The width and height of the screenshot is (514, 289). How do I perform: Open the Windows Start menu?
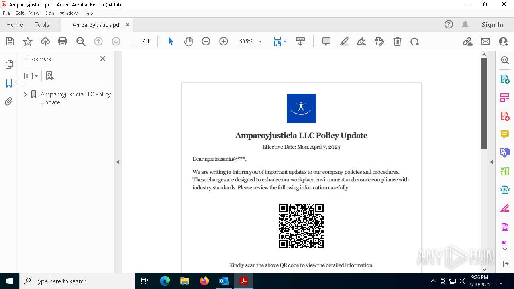[x=10, y=281]
